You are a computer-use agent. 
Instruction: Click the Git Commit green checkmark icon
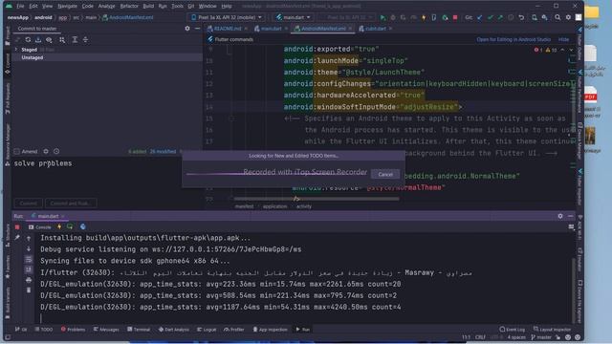491,17
